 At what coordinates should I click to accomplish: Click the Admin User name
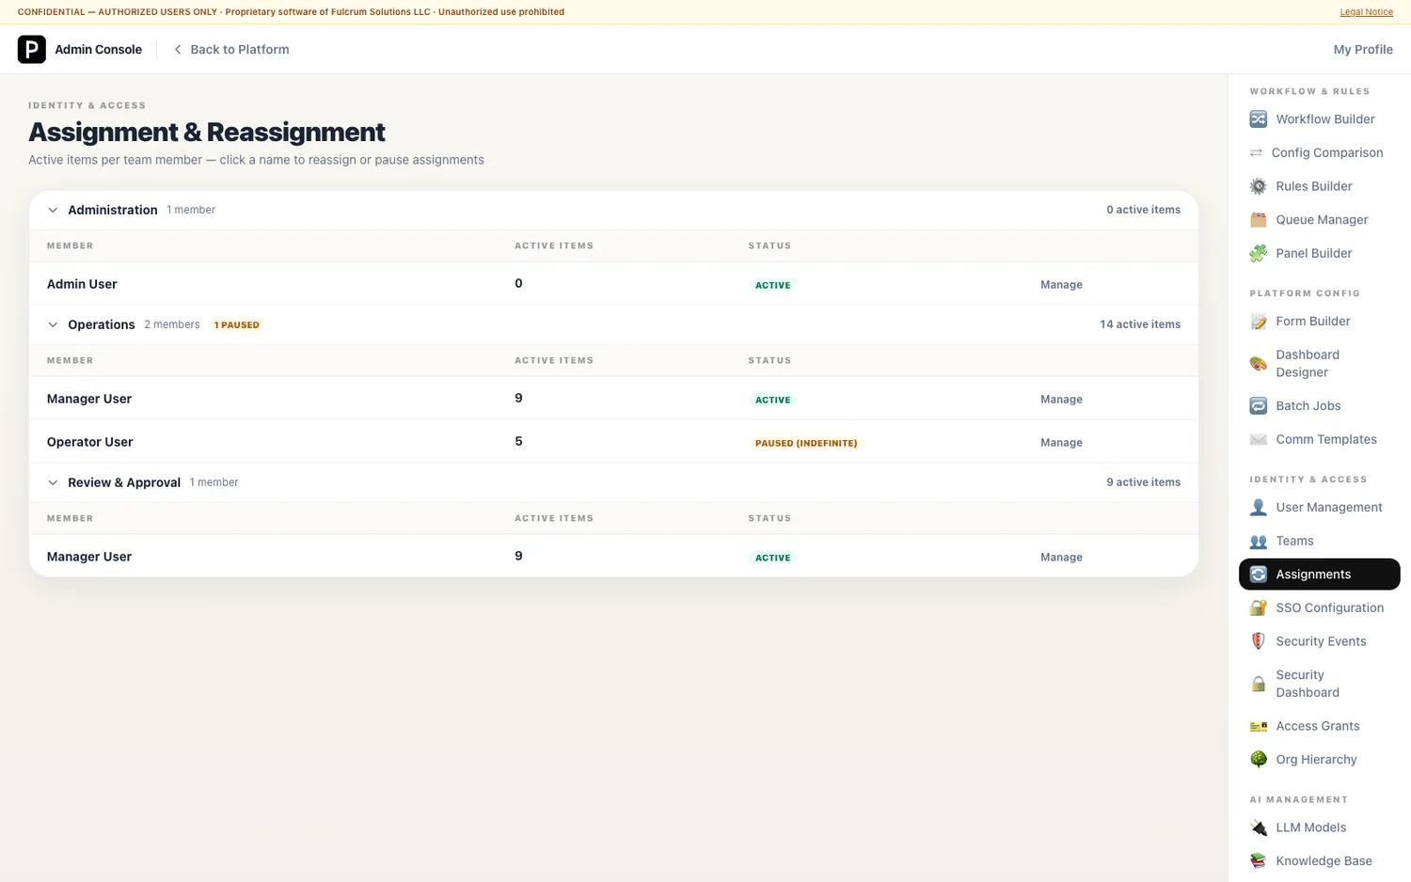coord(82,284)
